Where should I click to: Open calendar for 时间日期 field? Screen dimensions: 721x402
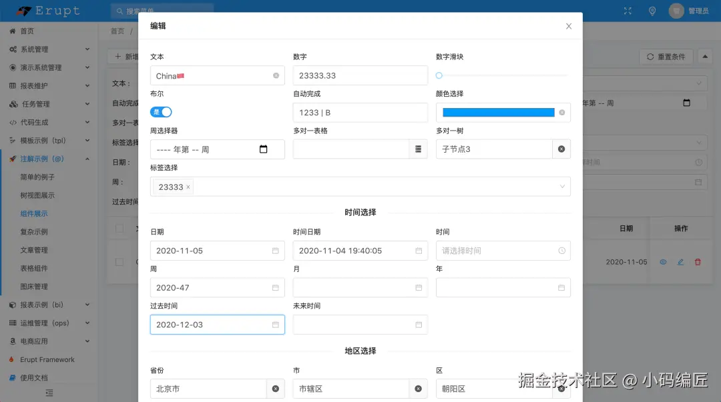pos(419,251)
